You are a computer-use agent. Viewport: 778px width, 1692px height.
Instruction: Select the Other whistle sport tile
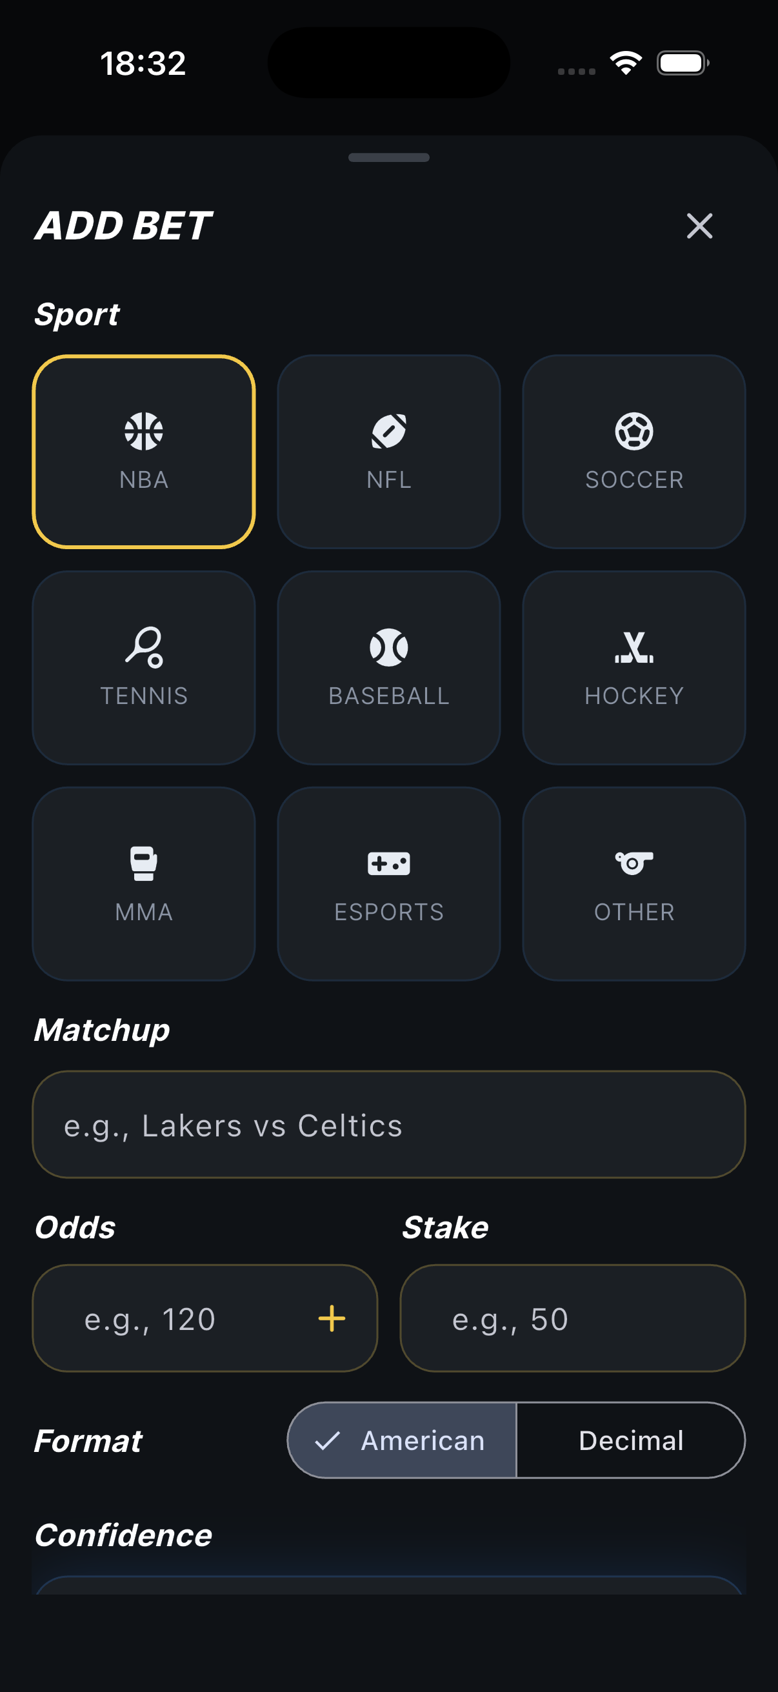633,883
